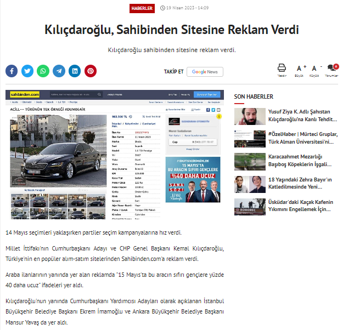Open Üsküdar'daki Kaçak Kafenin headline
The image size is (343, 330).
301,206
